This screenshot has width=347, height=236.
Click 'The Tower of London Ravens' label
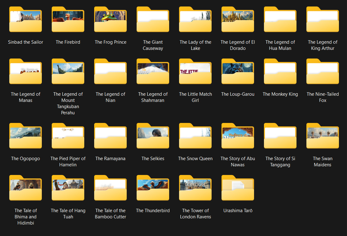(x=195, y=213)
